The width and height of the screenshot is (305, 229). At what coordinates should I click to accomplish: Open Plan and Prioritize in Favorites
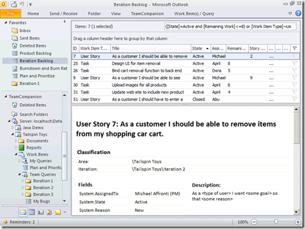(37, 76)
